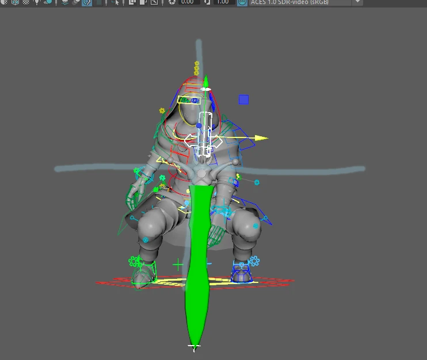Toggle the Motion Blur icon
Viewport: 427px width, 360px height.
76,2
